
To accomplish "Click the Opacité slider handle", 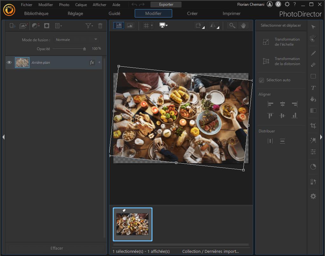I will click(84, 49).
